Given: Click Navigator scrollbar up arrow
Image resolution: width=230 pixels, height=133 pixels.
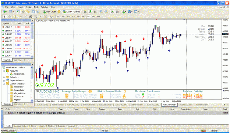Looking at the screenshot, I should tap(32, 68).
